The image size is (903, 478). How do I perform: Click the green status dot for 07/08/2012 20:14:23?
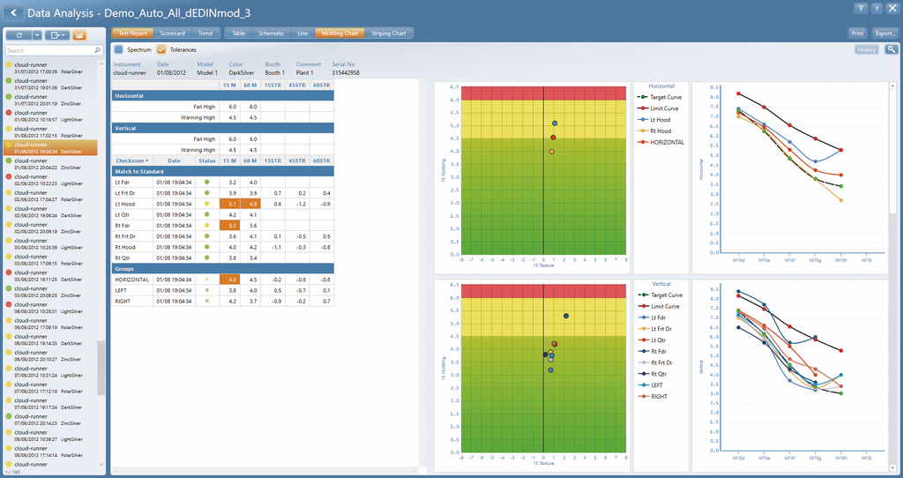point(9,416)
